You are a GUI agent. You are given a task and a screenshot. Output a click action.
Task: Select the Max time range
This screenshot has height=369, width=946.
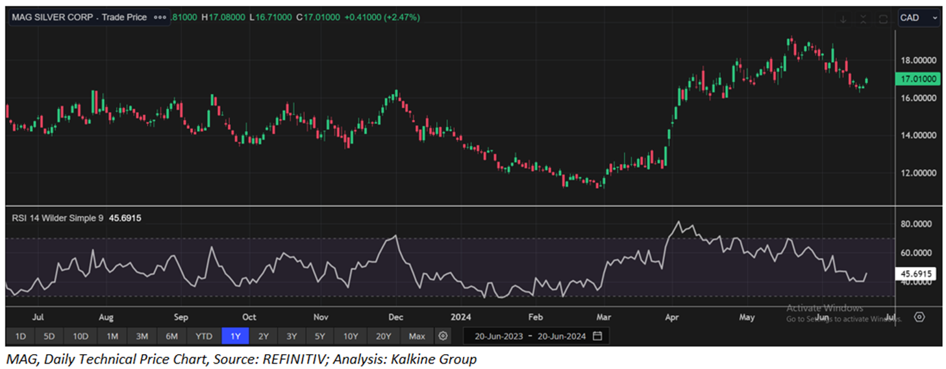coord(417,336)
